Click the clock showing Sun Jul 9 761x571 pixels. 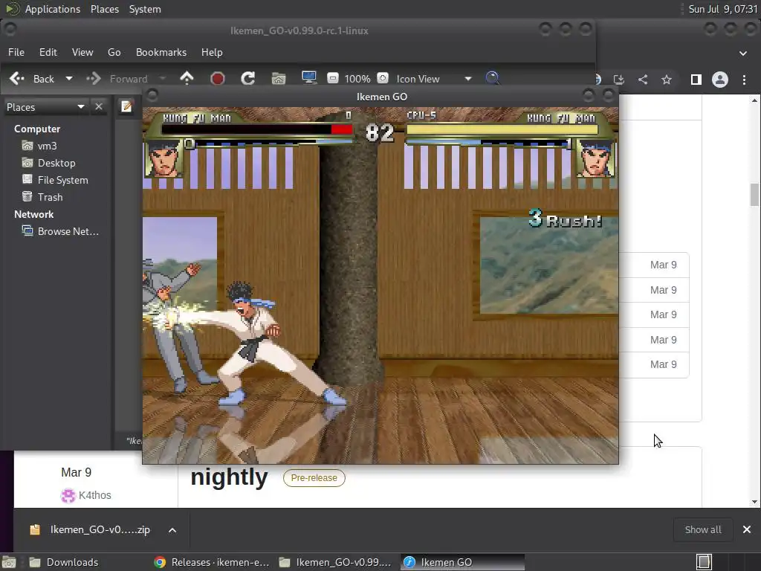pyautogui.click(x=722, y=9)
